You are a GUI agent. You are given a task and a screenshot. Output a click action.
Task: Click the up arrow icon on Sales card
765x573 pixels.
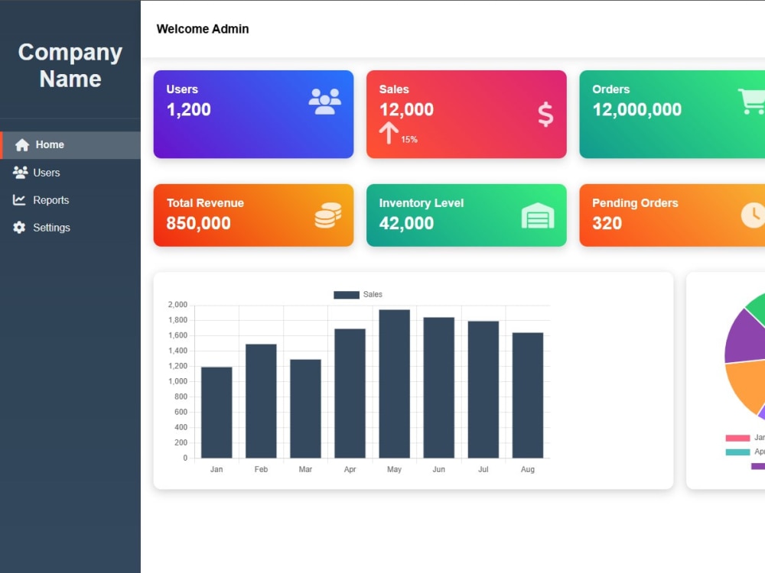tap(389, 132)
